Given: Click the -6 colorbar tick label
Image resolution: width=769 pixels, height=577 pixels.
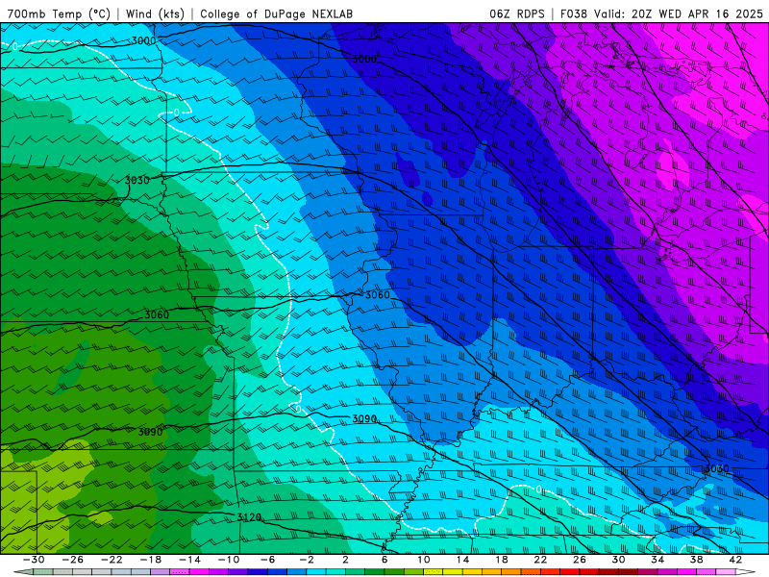Looking at the screenshot, I should pyautogui.click(x=268, y=560).
